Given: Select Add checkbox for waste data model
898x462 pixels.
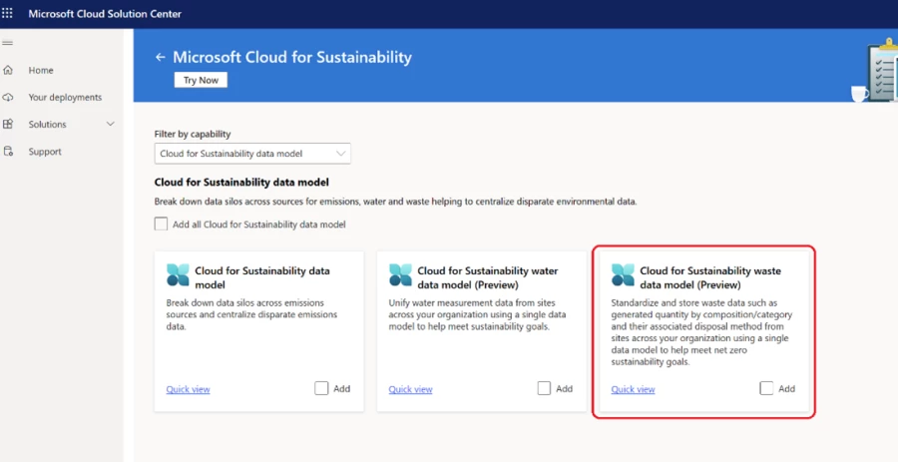Looking at the screenshot, I should pos(766,388).
